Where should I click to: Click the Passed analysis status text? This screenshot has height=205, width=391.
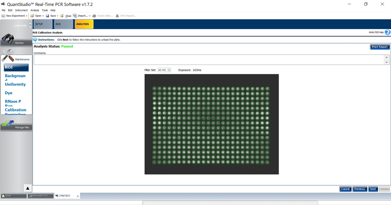[x=67, y=46]
